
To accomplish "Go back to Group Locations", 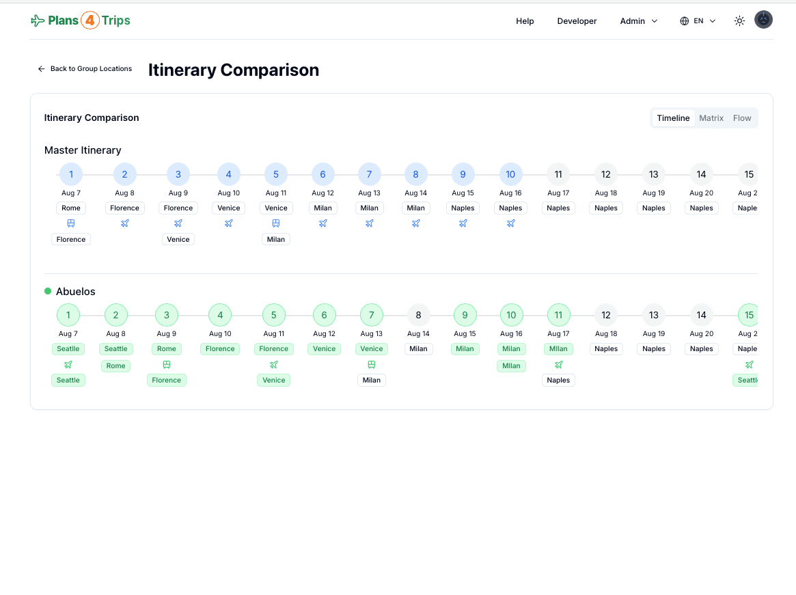I will pyautogui.click(x=85, y=68).
